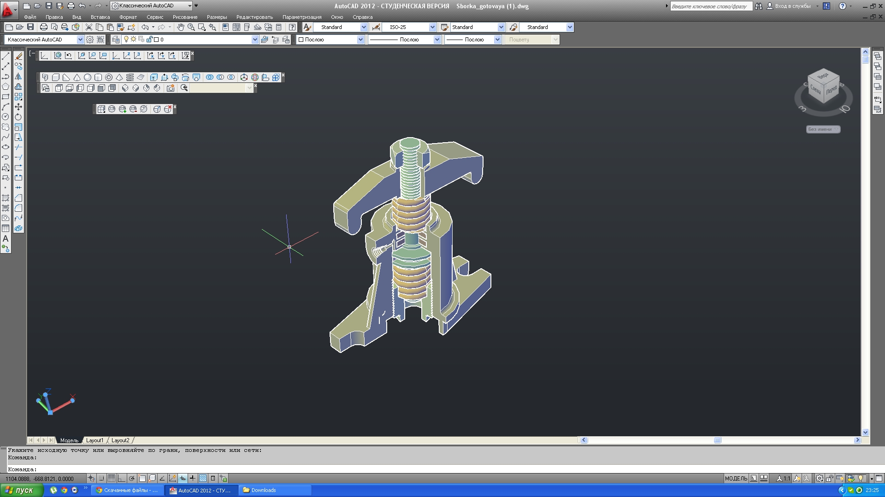Click the Cut scissors icon

click(89, 27)
